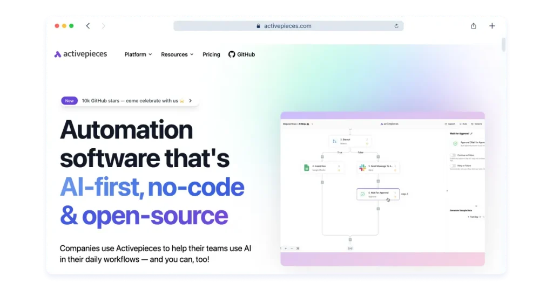The image size is (553, 290).
Task: Expand the Resources menu
Action: tap(177, 54)
